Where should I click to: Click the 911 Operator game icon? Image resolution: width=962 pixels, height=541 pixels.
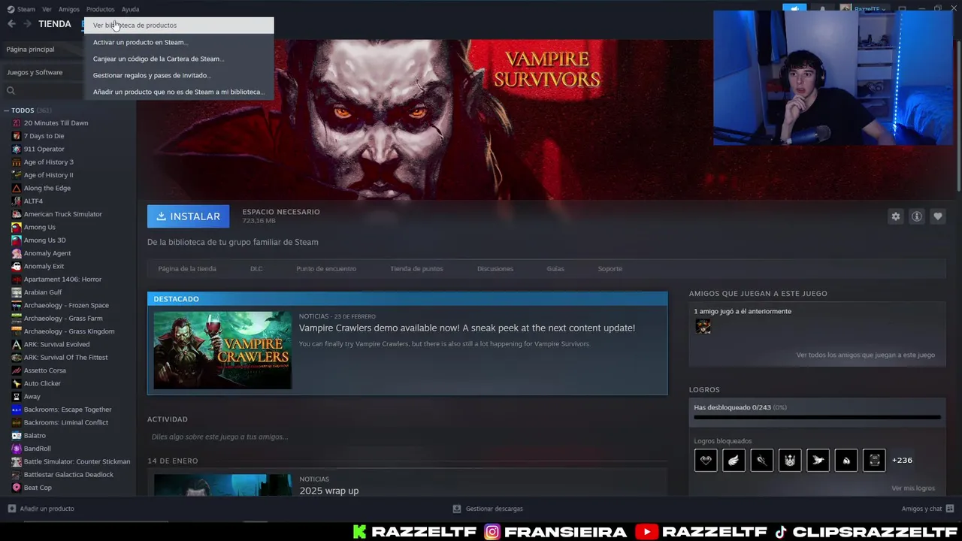tap(17, 149)
